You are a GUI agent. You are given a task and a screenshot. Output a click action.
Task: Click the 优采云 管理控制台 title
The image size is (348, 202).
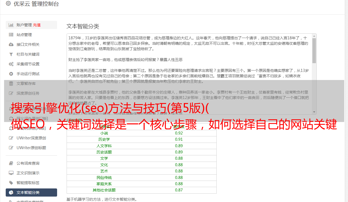36,4
